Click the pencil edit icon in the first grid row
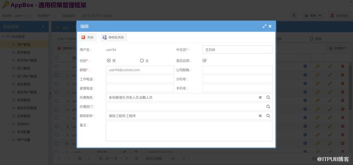Image resolution: width=353 pixels, height=165 pixels. 330,66
